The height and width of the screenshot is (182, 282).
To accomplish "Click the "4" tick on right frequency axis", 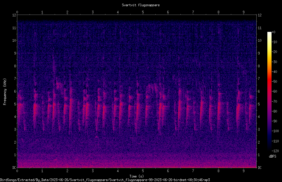I will (259, 117).
